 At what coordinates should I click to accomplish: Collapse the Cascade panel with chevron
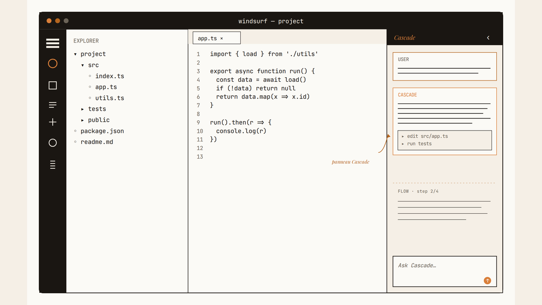tap(488, 38)
